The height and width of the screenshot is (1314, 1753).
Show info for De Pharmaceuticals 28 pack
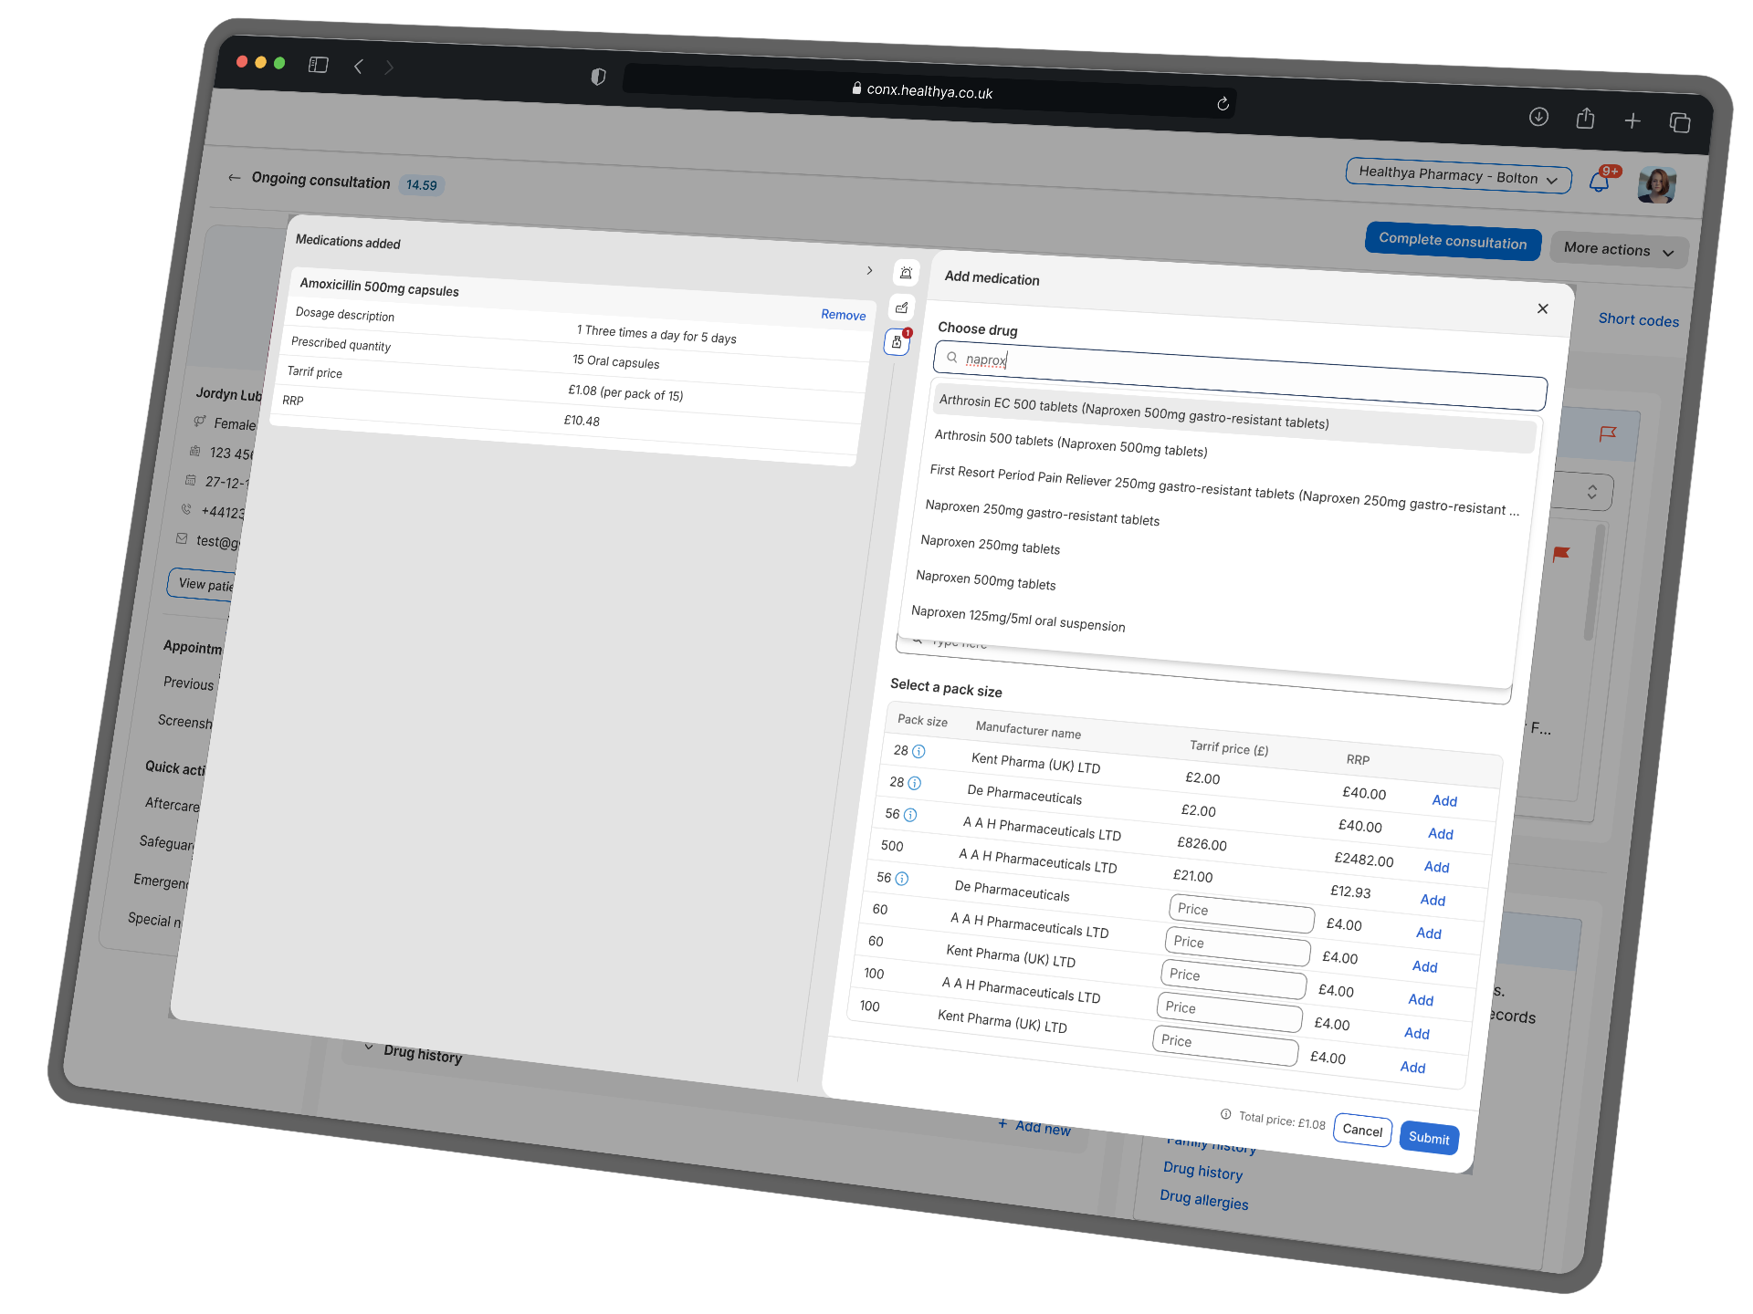pyautogui.click(x=914, y=783)
